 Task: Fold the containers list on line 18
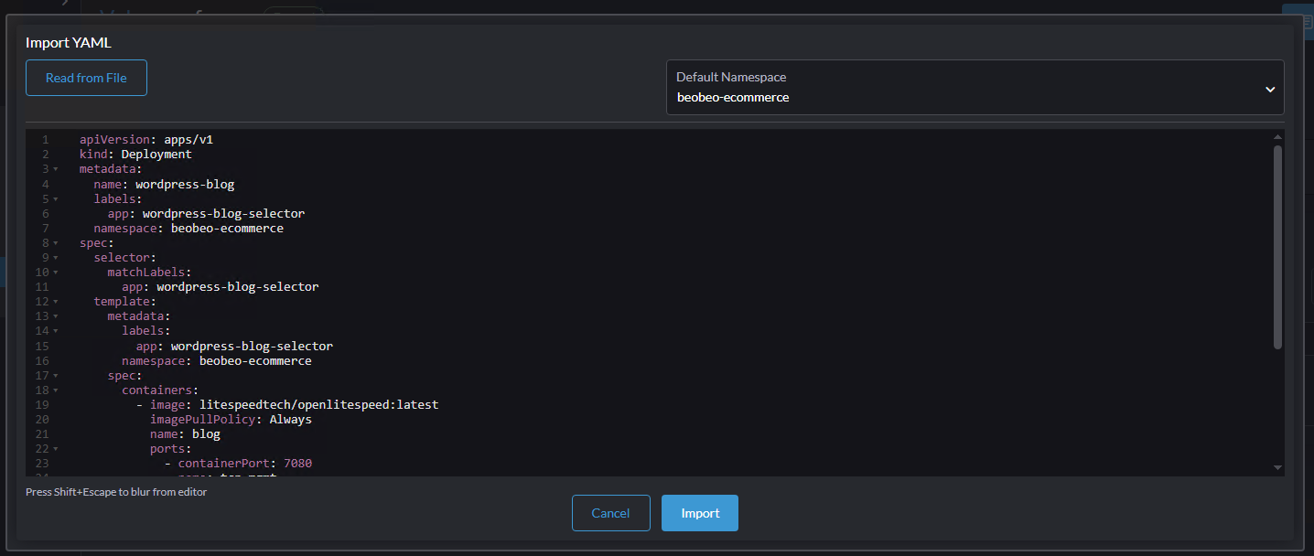56,390
